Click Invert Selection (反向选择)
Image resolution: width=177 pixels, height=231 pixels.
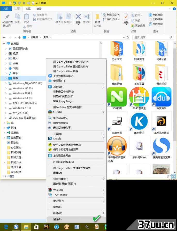(156, 24)
